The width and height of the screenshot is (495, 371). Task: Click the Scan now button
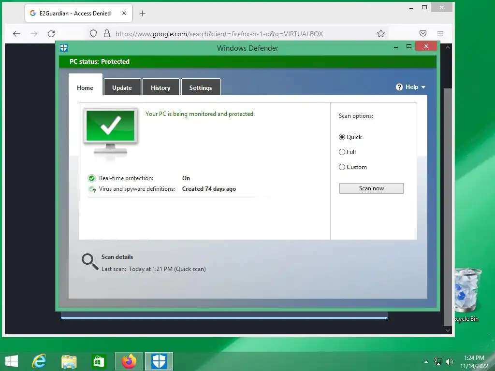click(371, 188)
